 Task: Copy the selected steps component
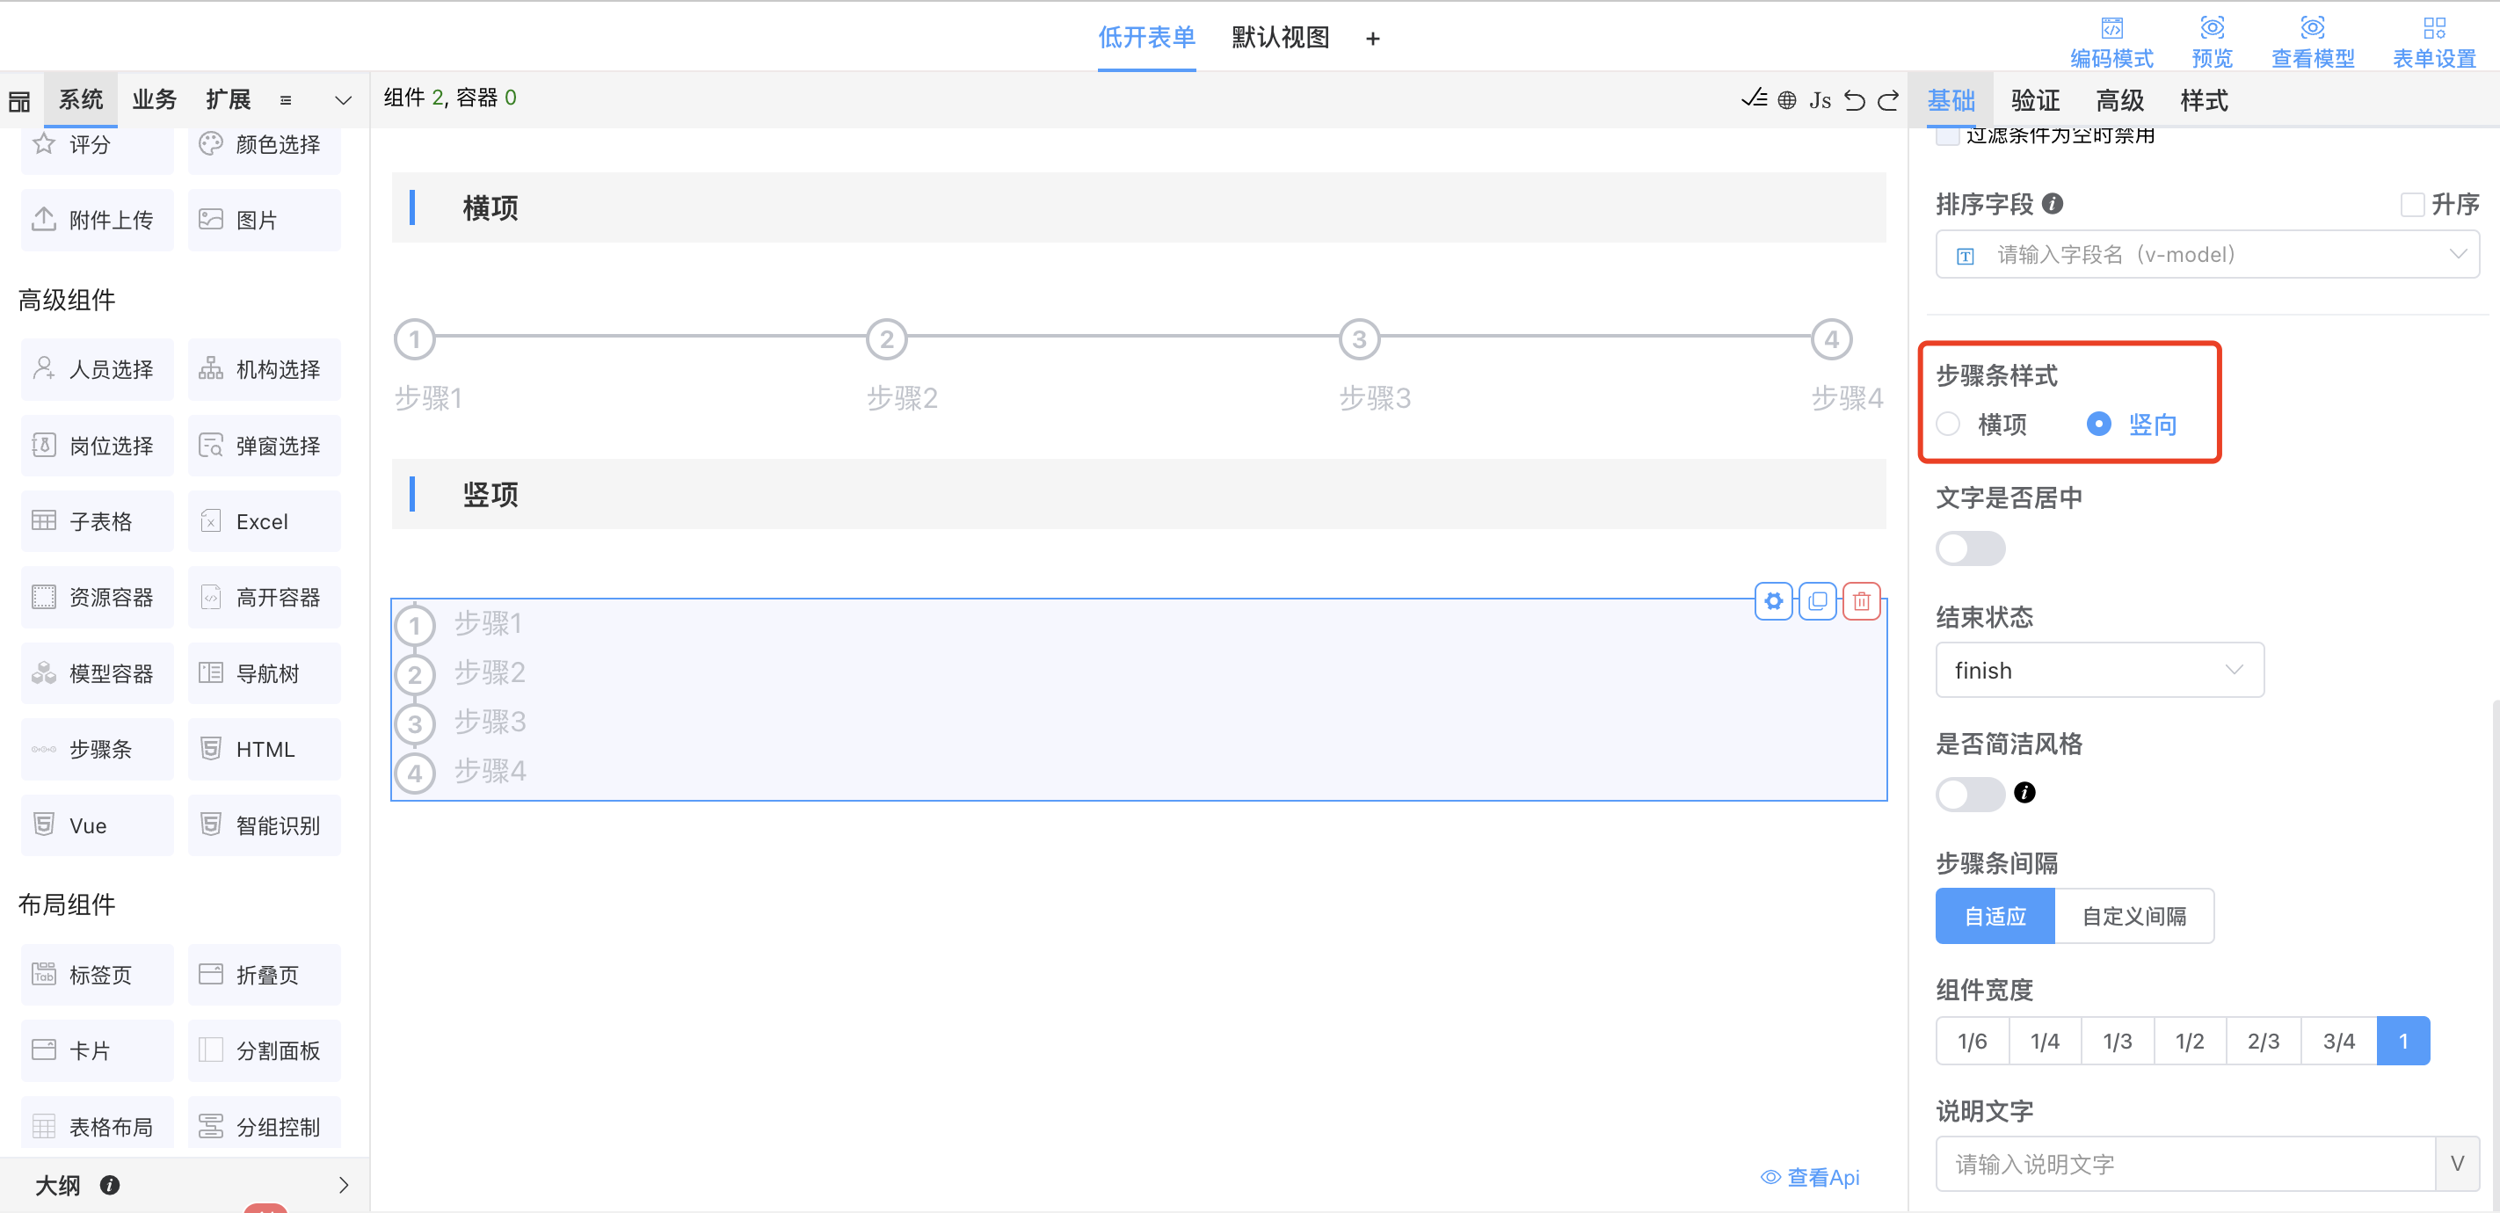click(1817, 601)
